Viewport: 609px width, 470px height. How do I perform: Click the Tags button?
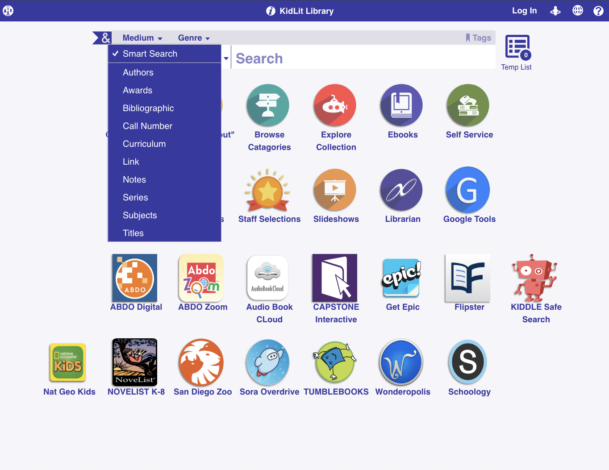(x=478, y=38)
